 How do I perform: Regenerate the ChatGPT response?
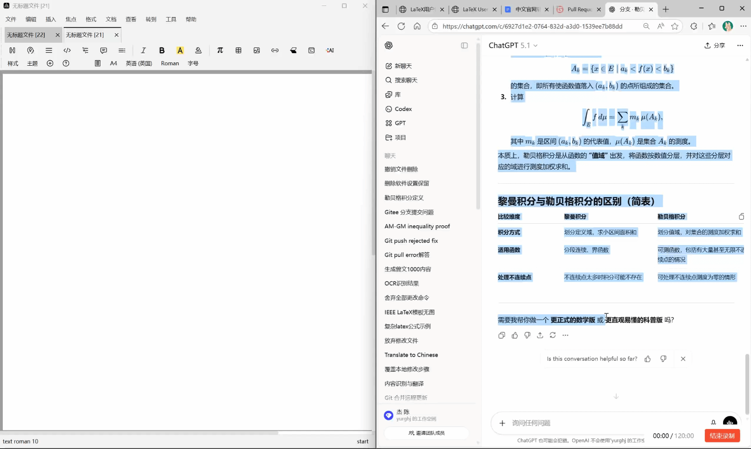point(553,335)
